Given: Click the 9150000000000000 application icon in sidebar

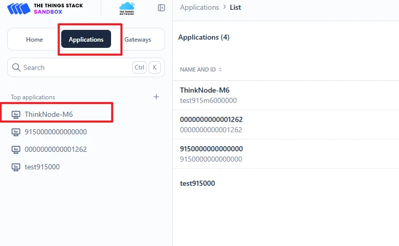Looking at the screenshot, I should [x=16, y=132].
